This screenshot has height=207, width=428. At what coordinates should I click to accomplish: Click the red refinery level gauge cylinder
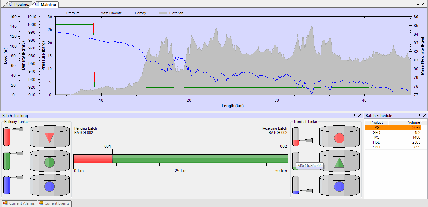pos(7,137)
